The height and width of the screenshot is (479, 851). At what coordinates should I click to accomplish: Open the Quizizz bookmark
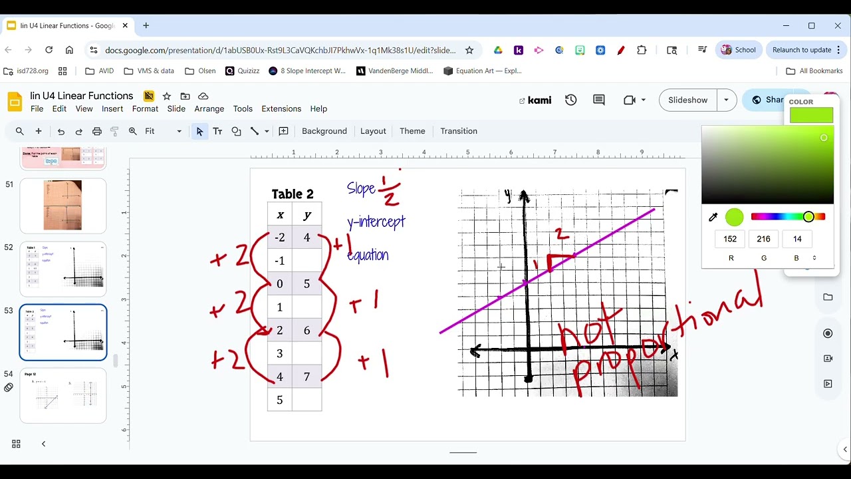point(243,71)
